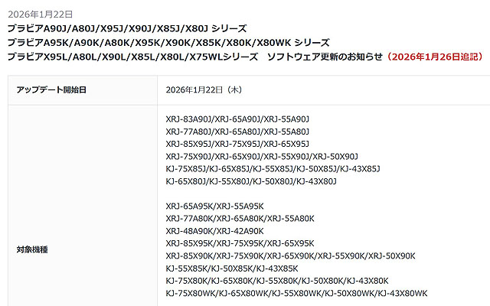
Task: Click the XRJ-48A90K/XRJ-42A90K model line
Action: pos(214,230)
